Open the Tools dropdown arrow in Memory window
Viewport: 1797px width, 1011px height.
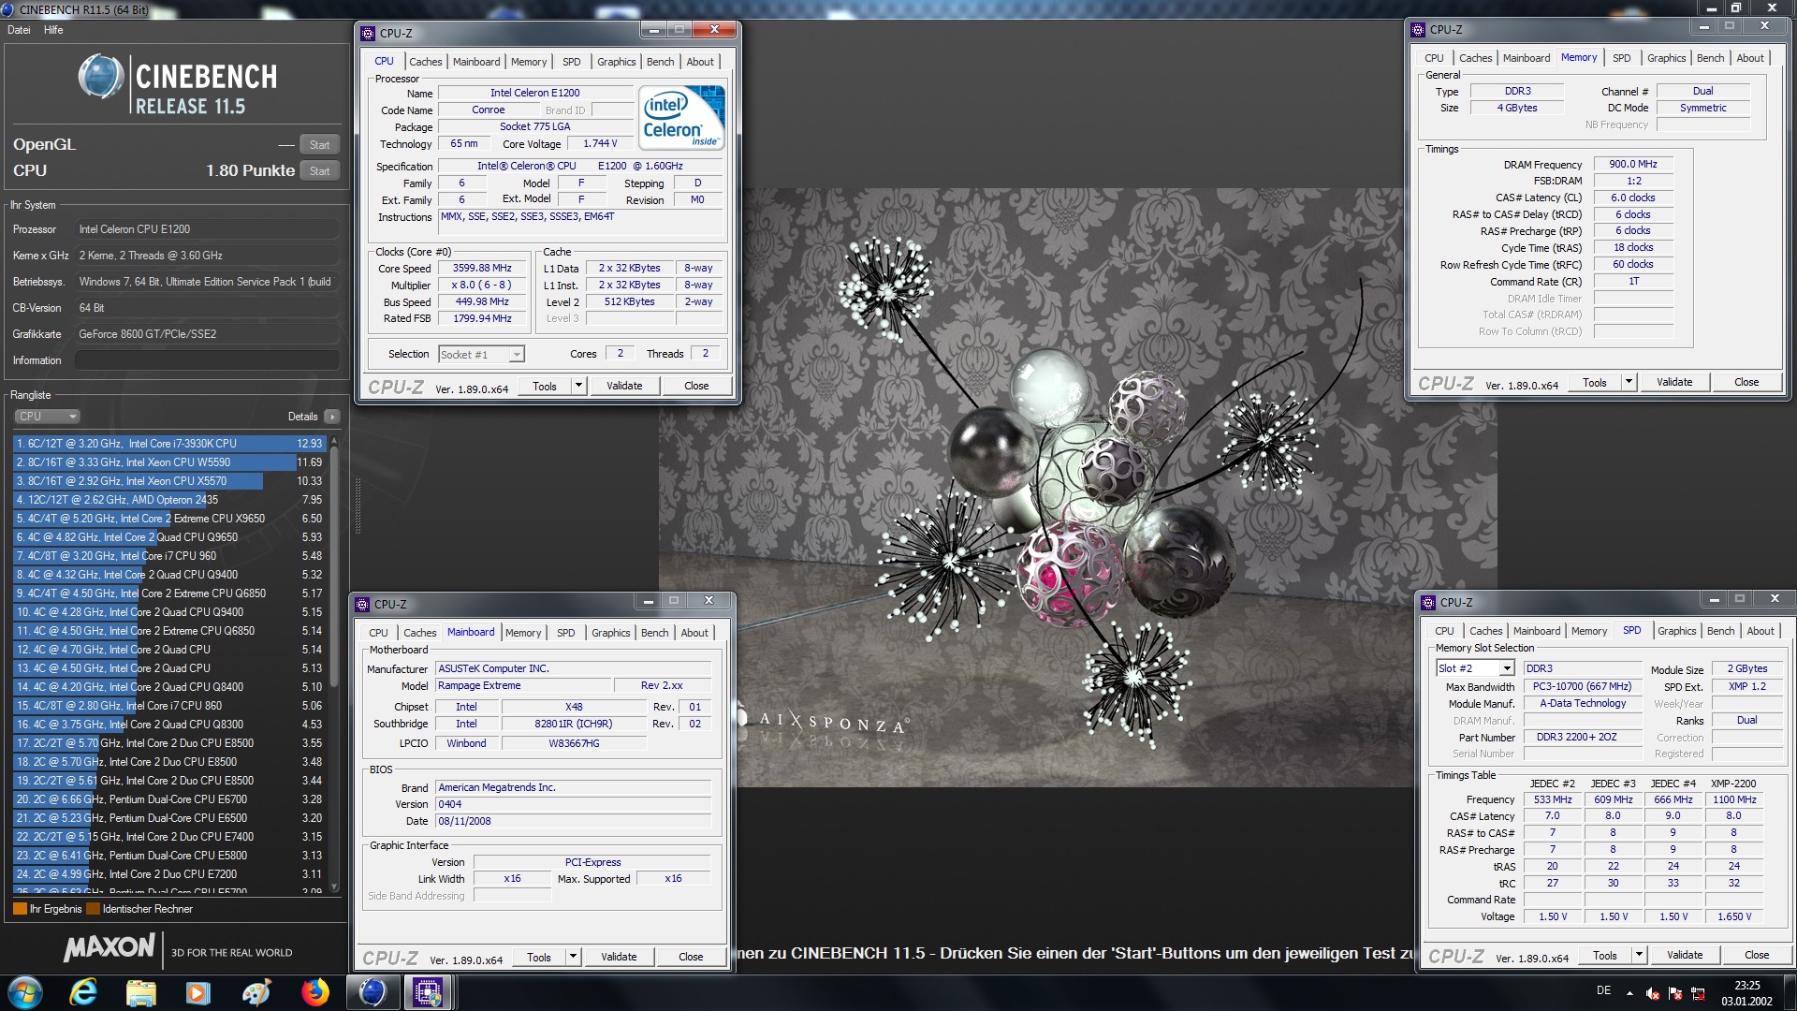pos(1629,382)
